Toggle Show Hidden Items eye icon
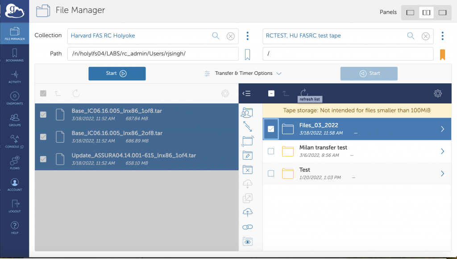This screenshot has height=259, width=457. pyautogui.click(x=247, y=242)
